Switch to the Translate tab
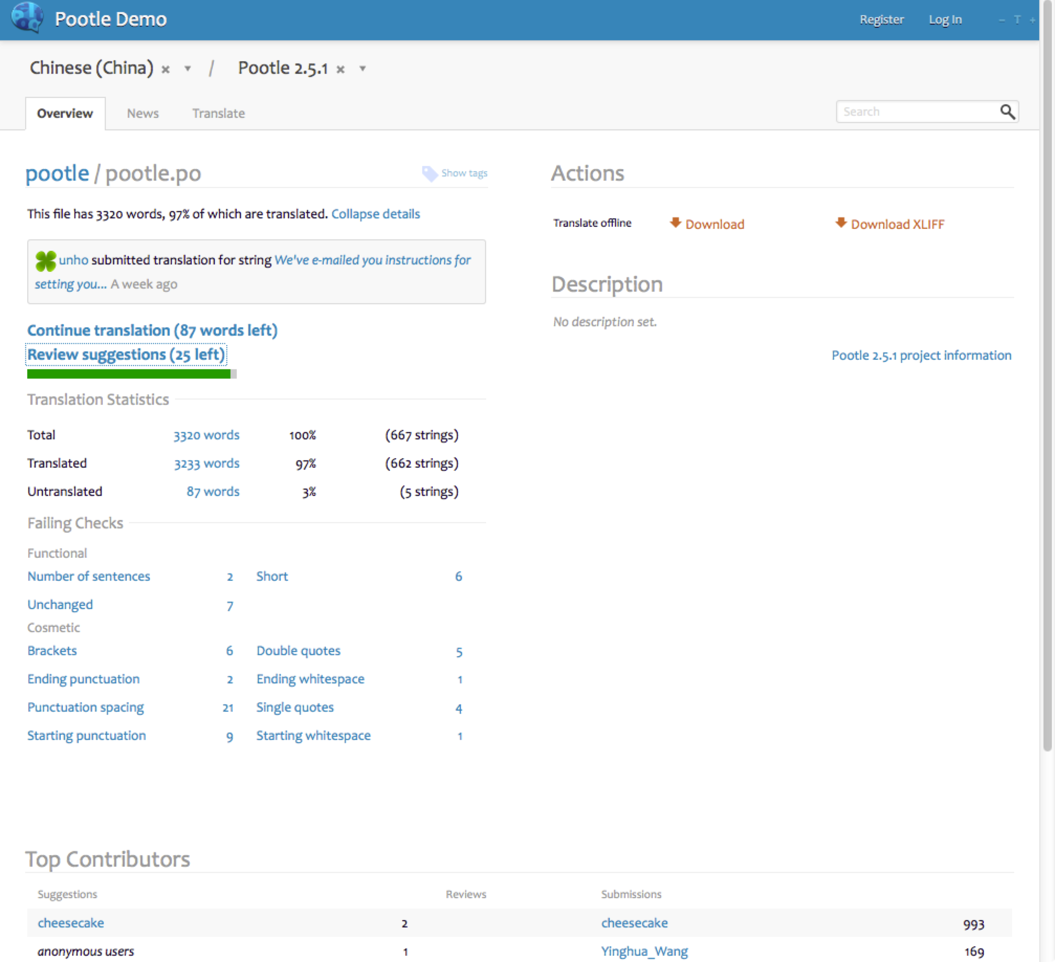This screenshot has height=962, width=1055. click(x=219, y=113)
